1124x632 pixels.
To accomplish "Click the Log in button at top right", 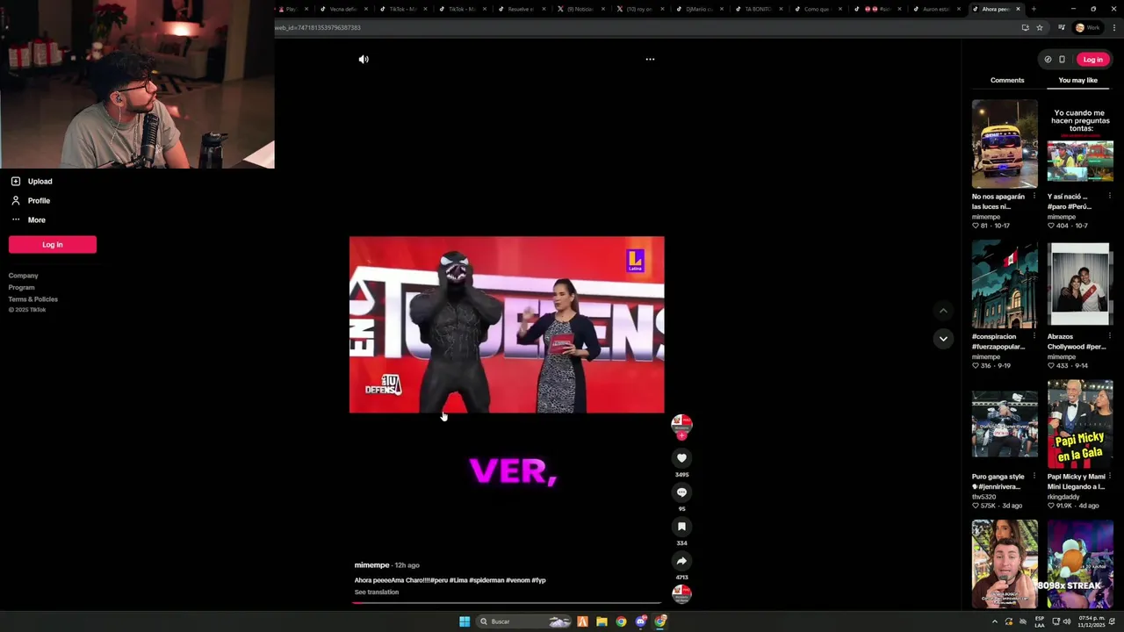I will [1092, 60].
